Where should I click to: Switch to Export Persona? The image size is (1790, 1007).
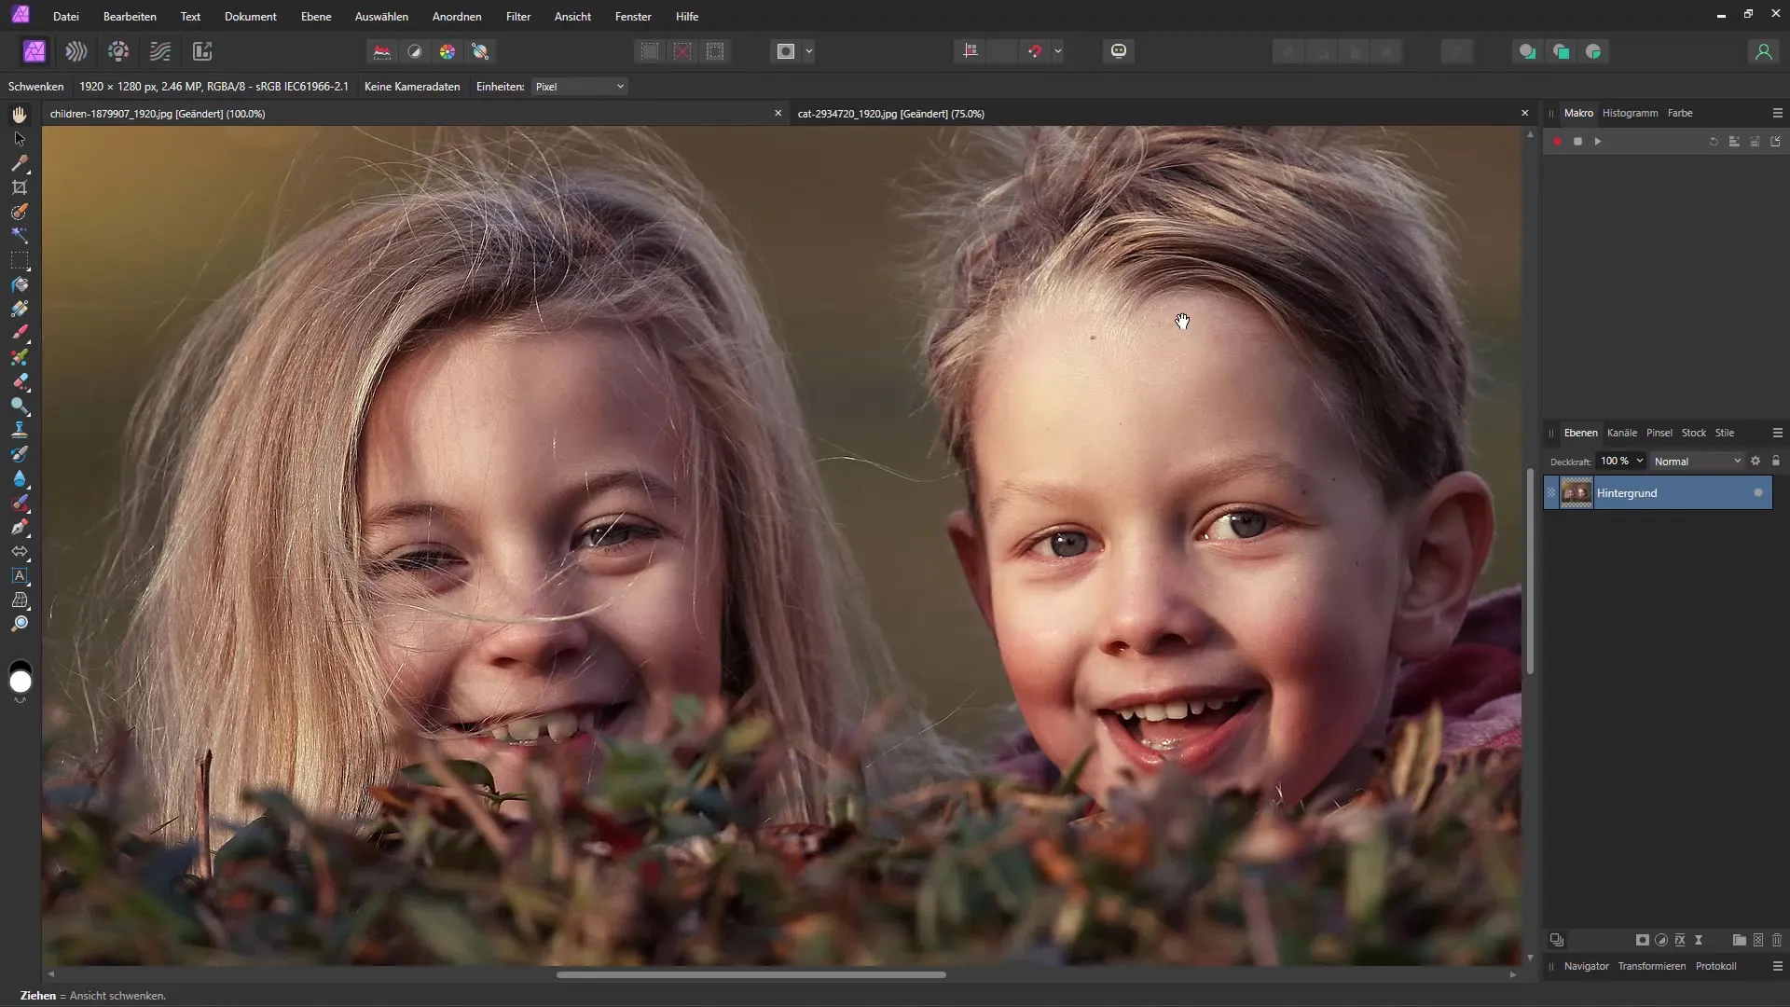point(202,51)
